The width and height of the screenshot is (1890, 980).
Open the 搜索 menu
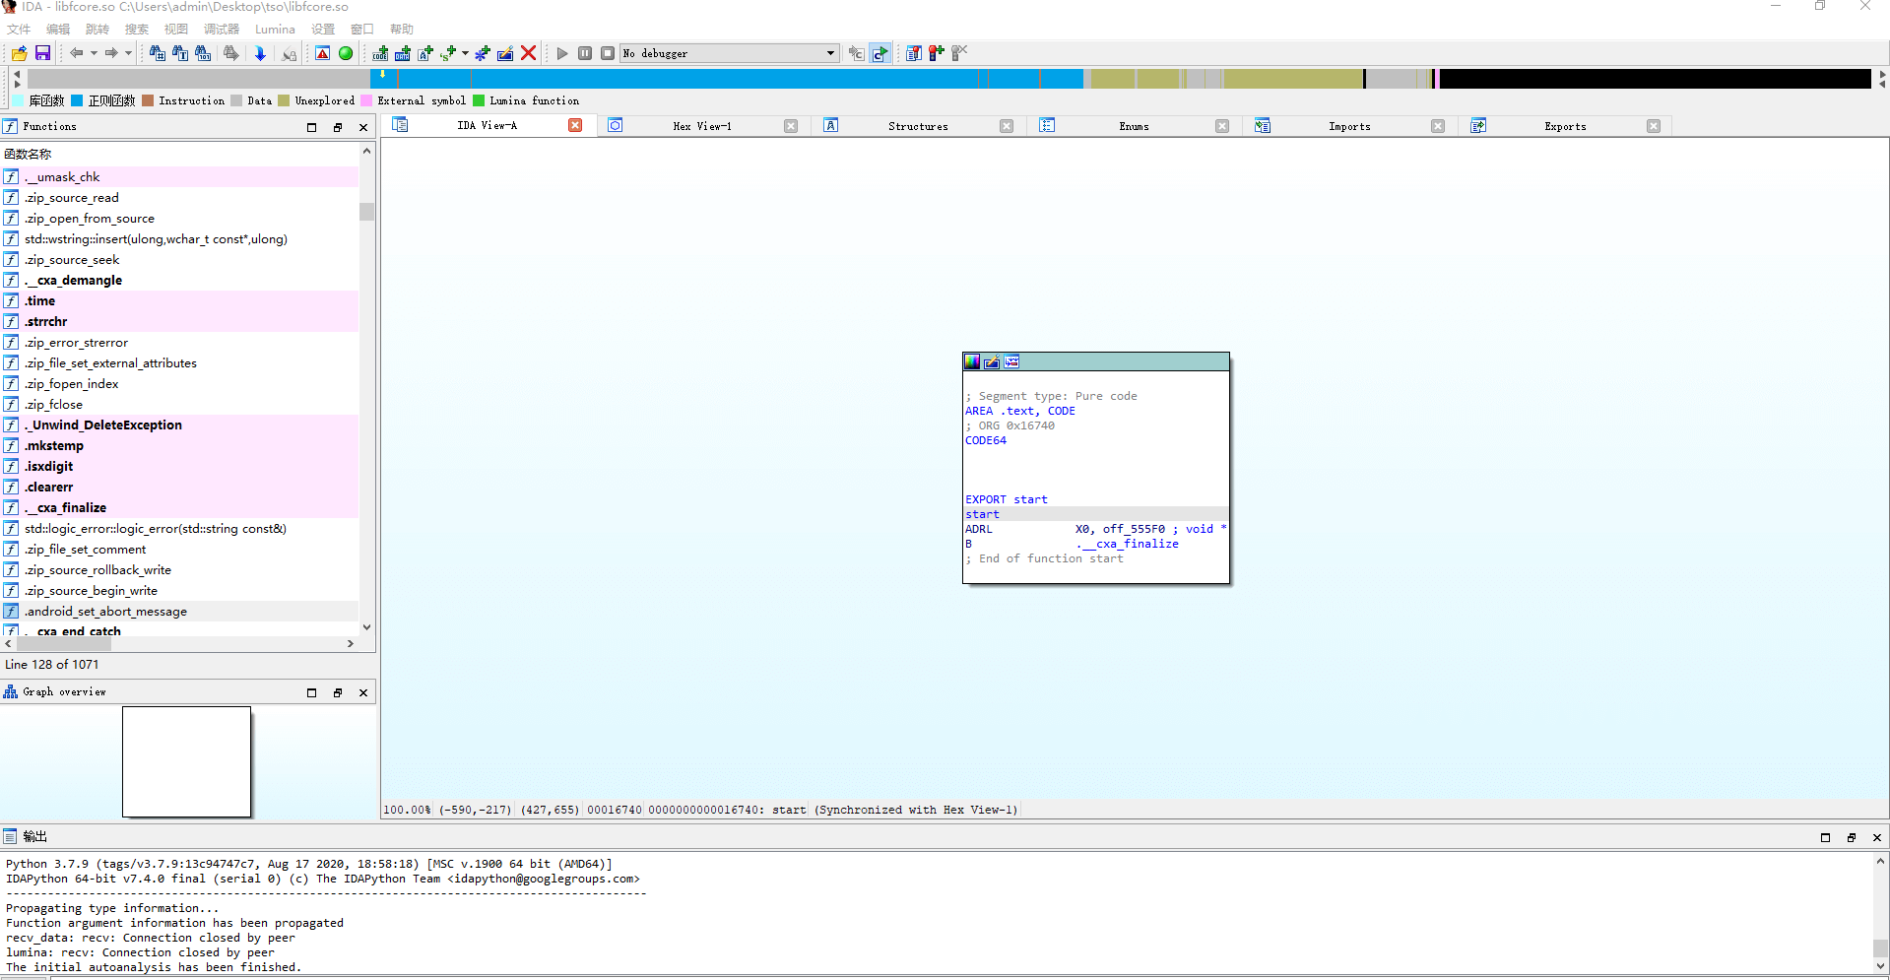pos(137,30)
